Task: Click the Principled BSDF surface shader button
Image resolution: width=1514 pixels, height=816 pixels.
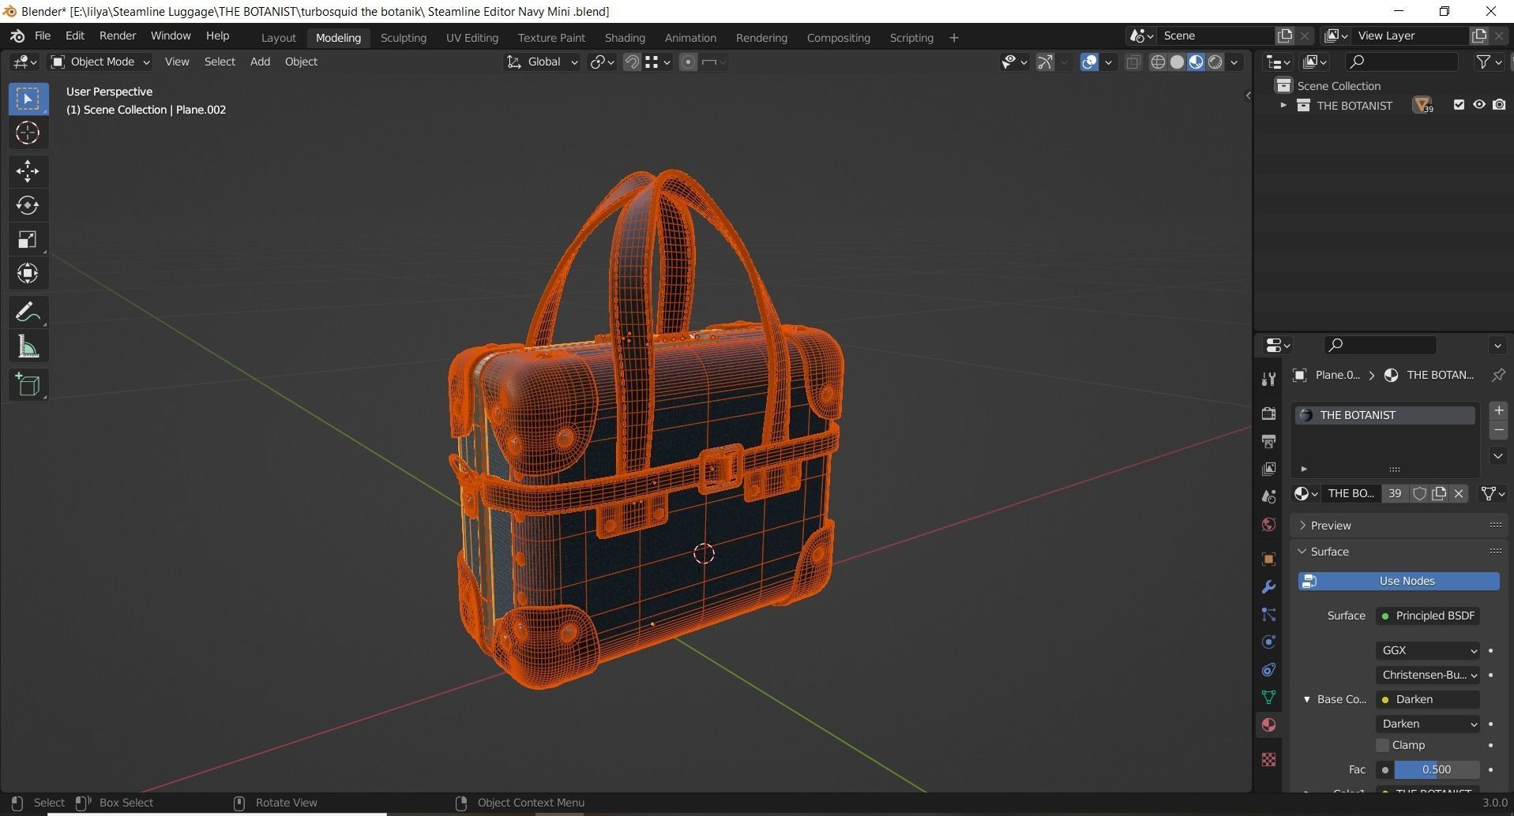Action: point(1428,616)
